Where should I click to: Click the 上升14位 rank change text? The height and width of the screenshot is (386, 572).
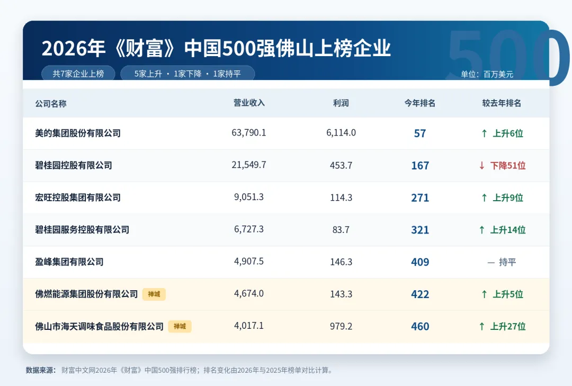tap(508, 230)
